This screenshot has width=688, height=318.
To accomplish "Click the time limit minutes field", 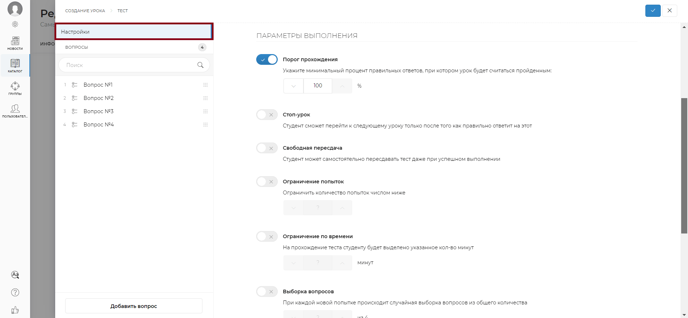I will [x=318, y=263].
